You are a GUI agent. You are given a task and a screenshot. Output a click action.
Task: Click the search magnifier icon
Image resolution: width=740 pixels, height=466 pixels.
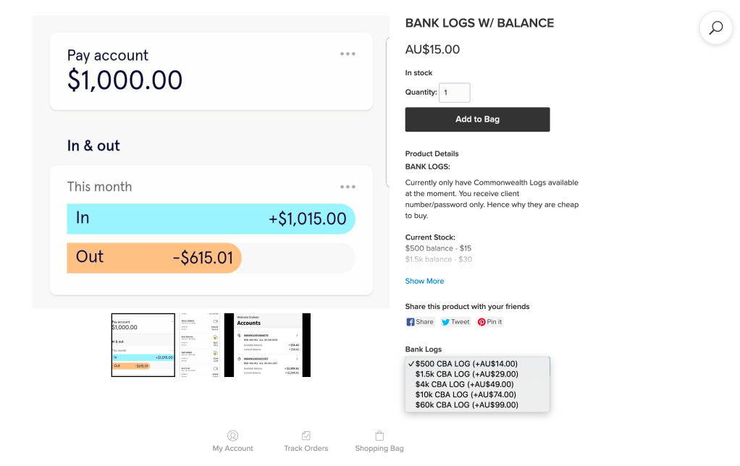(x=715, y=28)
